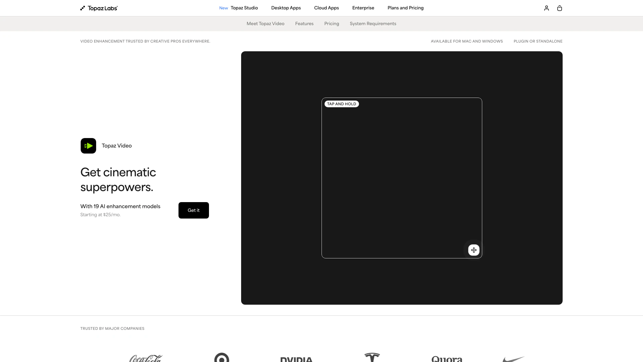Viewport: 643px width, 362px height.
Task: Click the Quora company logo
Action: point(447,359)
